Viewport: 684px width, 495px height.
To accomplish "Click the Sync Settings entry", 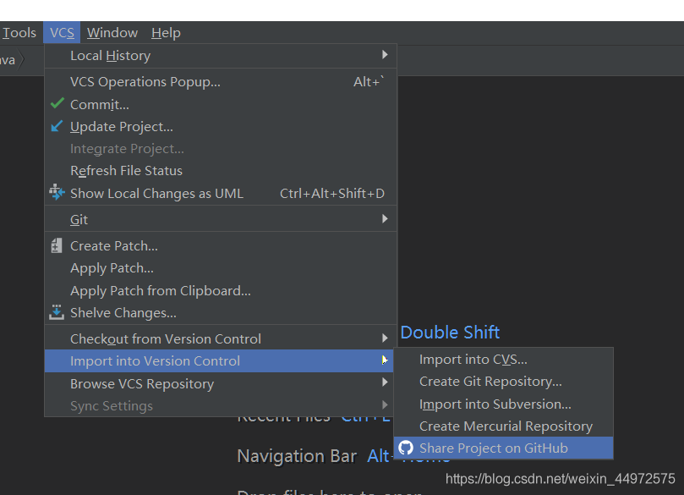I will click(221, 406).
